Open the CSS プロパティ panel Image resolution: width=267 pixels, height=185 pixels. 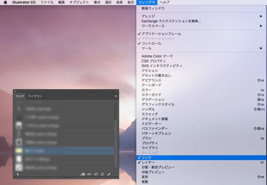coord(202,61)
